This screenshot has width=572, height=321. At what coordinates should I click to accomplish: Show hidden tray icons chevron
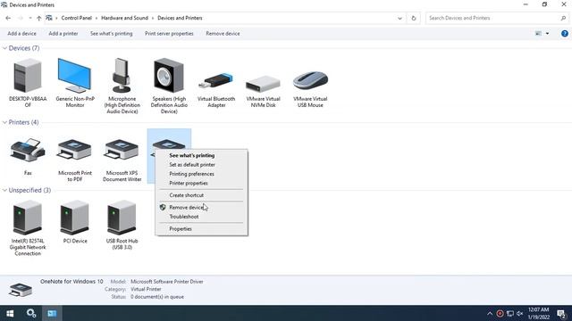[490, 314]
